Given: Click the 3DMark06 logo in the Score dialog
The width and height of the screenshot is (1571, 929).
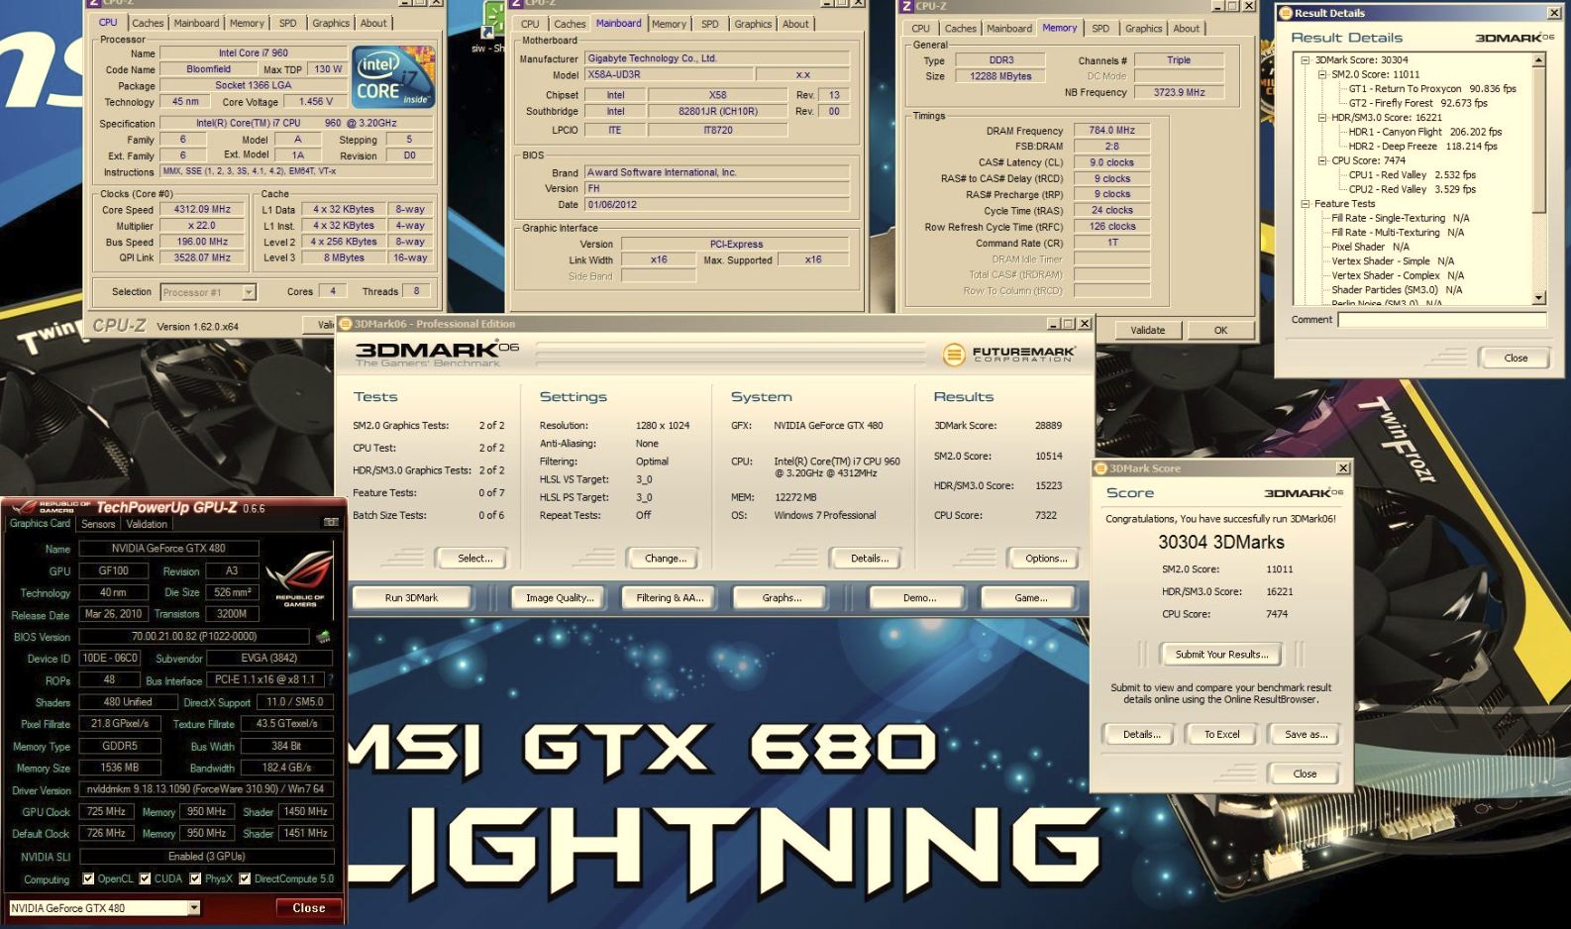Looking at the screenshot, I should tap(1304, 493).
